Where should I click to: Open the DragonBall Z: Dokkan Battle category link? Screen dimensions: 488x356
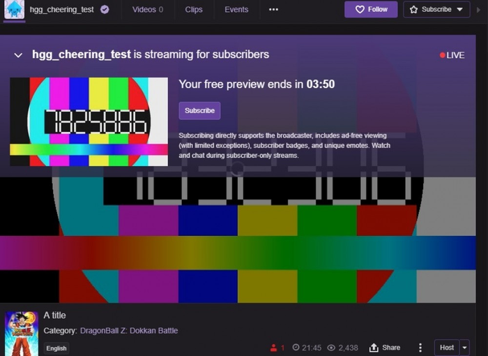pos(129,330)
